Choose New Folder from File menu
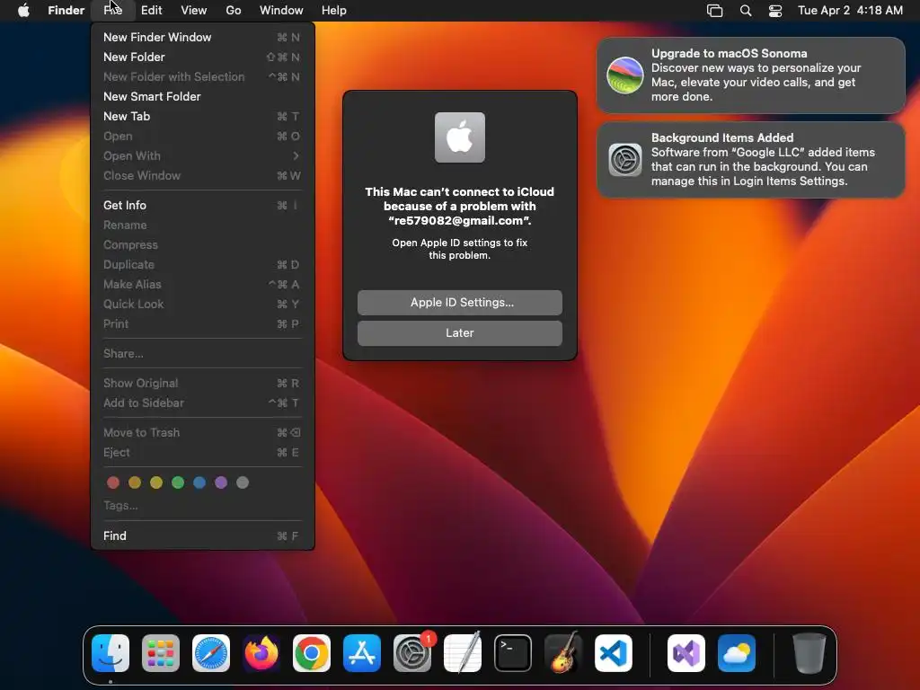Screen dimensions: 920x690 [x=202, y=57]
